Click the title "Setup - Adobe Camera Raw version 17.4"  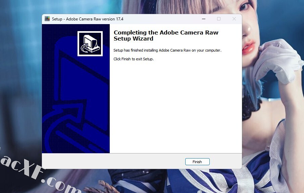[88, 19]
